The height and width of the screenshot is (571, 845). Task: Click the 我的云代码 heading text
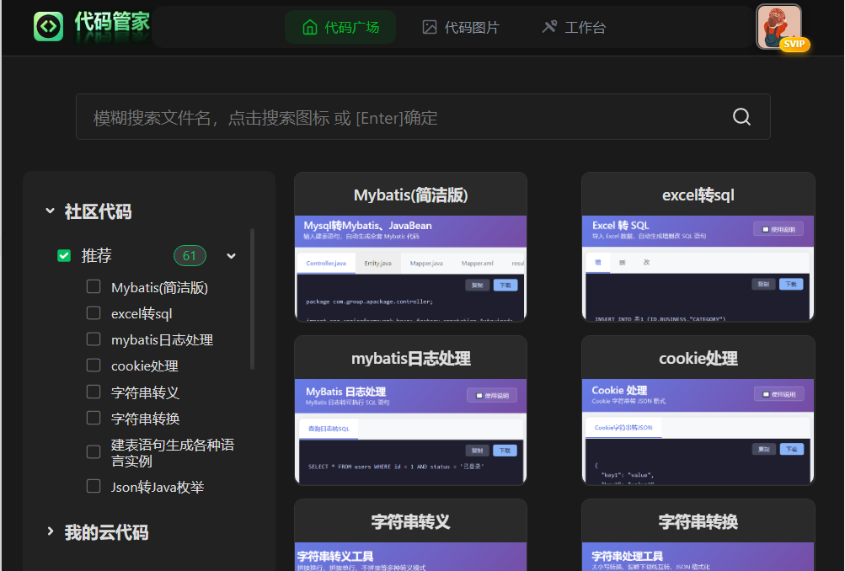click(x=107, y=532)
